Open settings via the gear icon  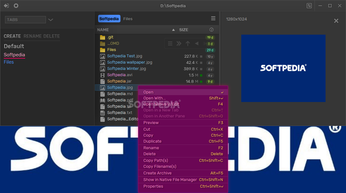coord(16,6)
